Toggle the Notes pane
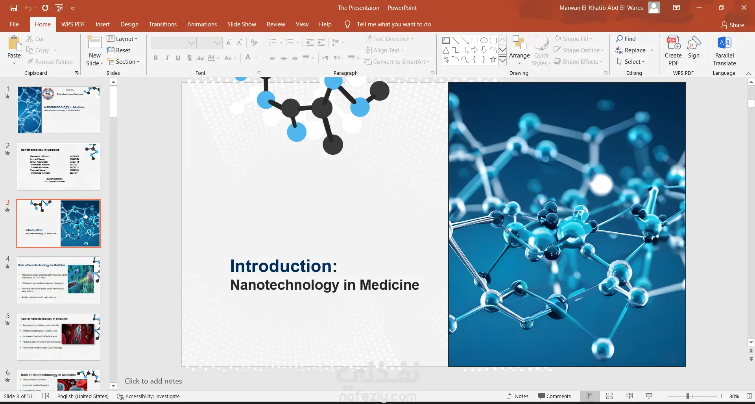Viewport: 755px width, 404px height. [x=517, y=396]
